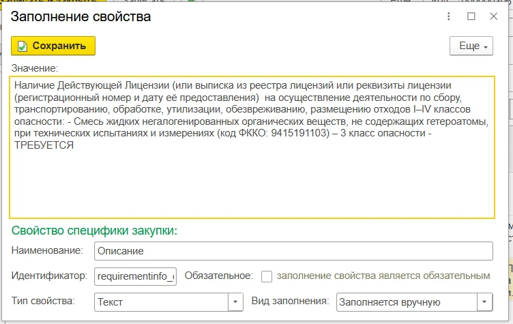The image size is (513, 324).
Task: Click the Идентификатор label
Action: [x=49, y=276]
